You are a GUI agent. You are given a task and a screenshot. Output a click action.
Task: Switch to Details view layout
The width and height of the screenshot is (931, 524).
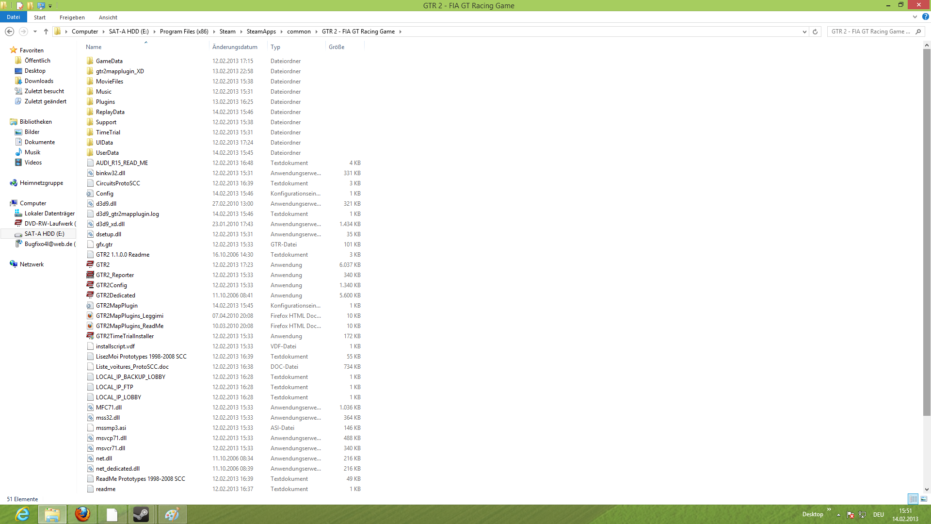tap(913, 499)
